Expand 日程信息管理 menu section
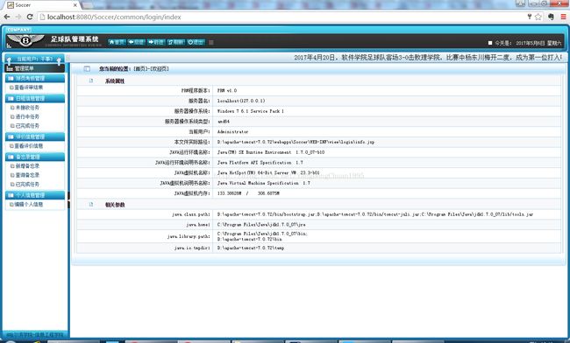Screen dimensions: 570x343 click(x=35, y=99)
